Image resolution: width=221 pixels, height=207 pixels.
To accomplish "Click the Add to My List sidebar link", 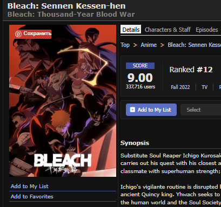I will coord(30,187).
